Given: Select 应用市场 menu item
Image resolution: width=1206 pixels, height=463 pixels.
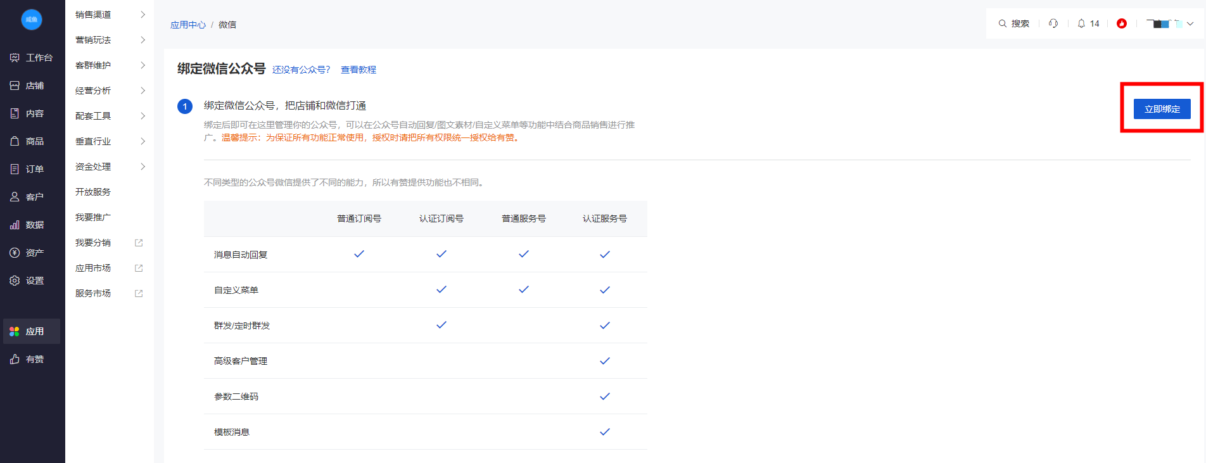Looking at the screenshot, I should pyautogui.click(x=93, y=268).
